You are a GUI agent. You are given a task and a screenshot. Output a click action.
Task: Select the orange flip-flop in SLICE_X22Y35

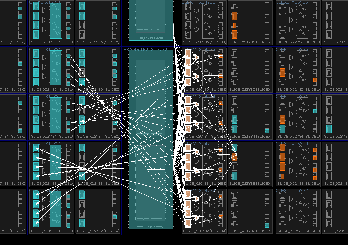click(x=315, y=80)
